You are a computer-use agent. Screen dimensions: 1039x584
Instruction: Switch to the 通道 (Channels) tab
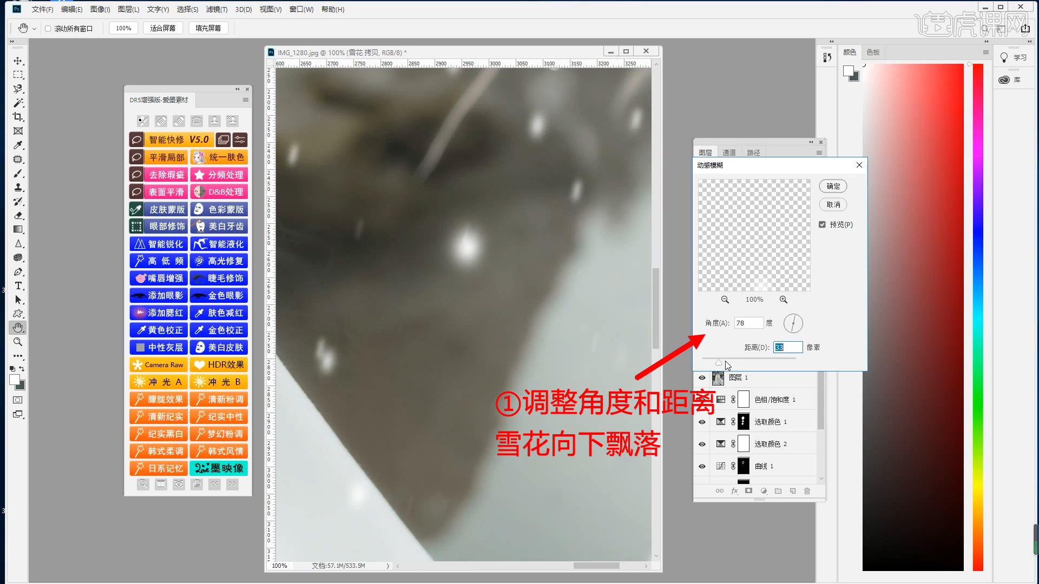[729, 153]
